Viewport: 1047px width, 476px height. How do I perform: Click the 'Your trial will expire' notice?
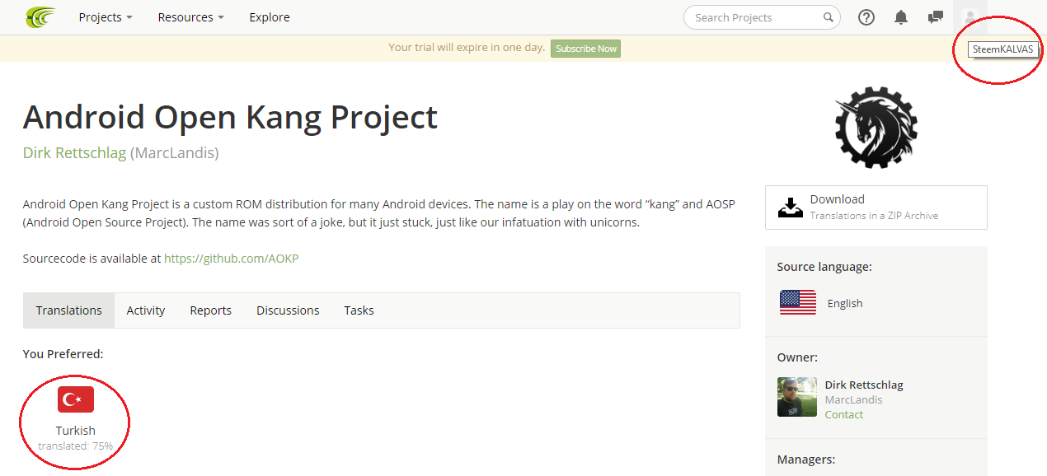pyautogui.click(x=467, y=47)
